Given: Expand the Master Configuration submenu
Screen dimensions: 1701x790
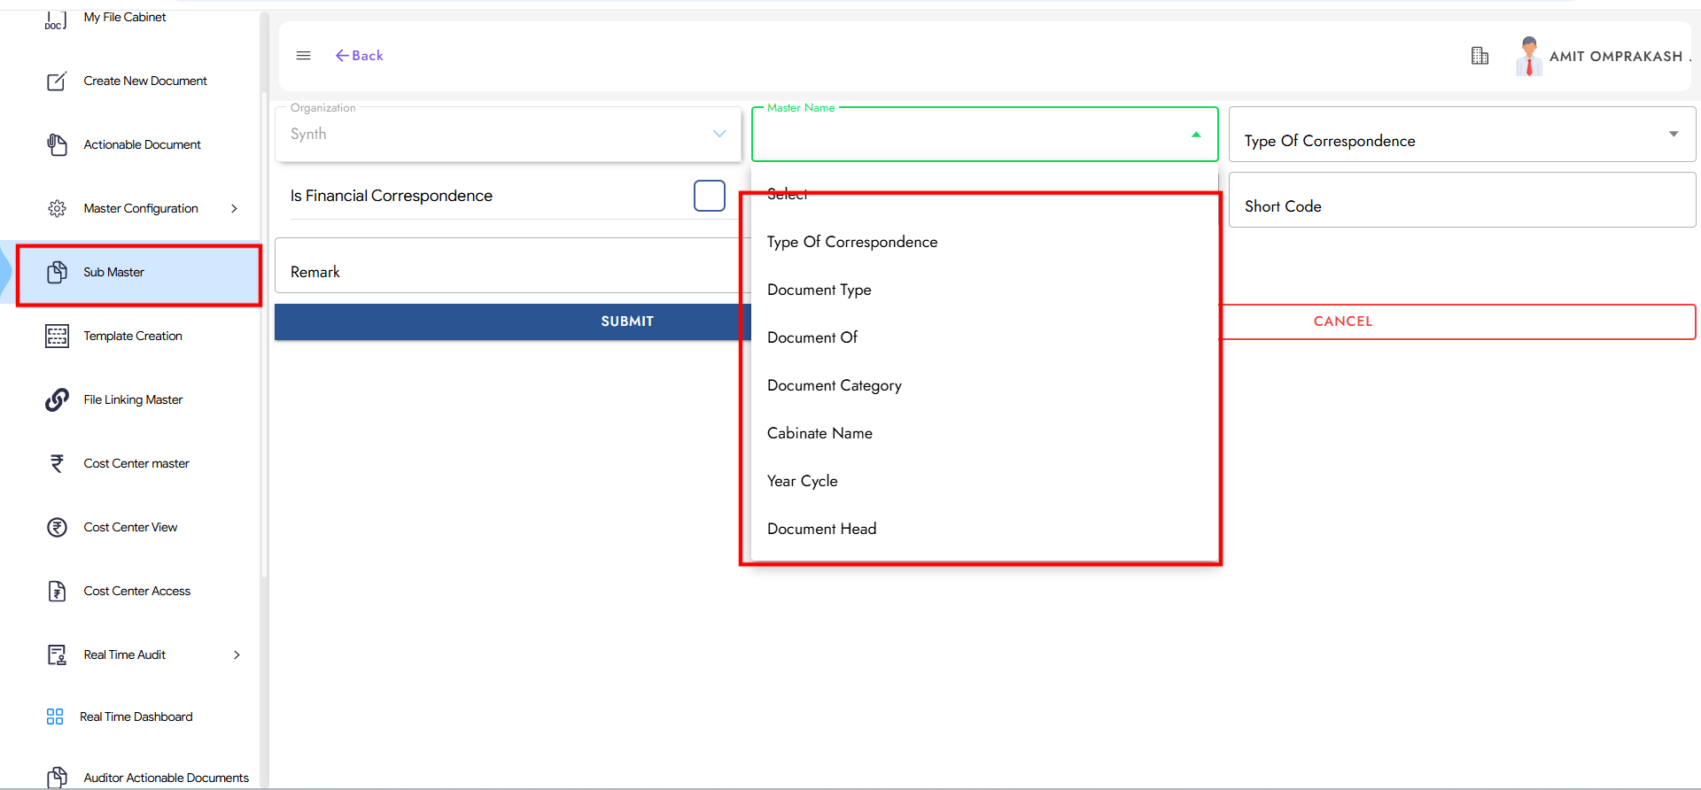Looking at the screenshot, I should pyautogui.click(x=235, y=208).
